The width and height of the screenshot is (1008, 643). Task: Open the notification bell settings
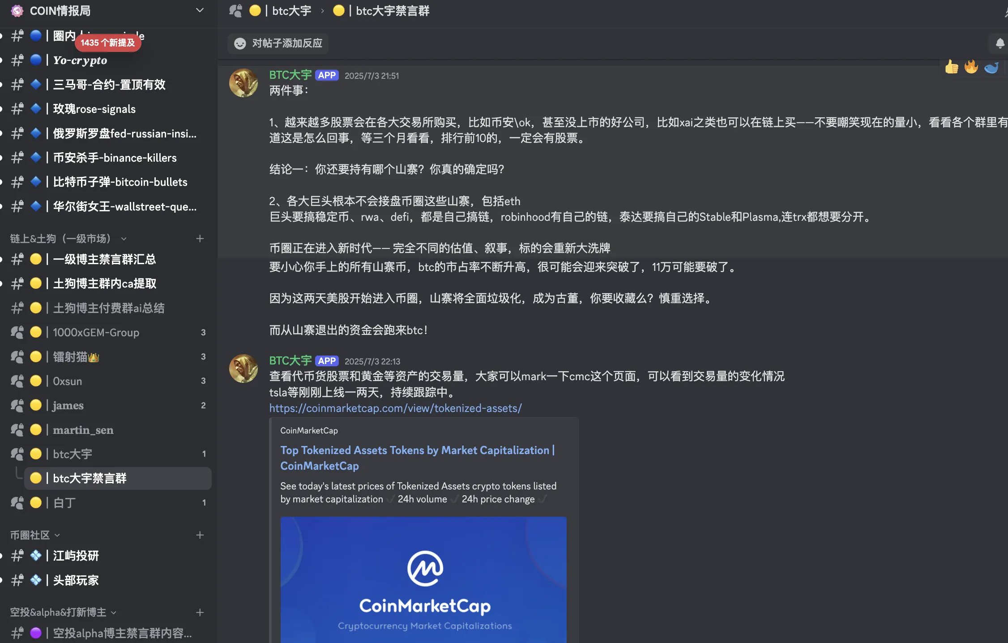tap(999, 43)
